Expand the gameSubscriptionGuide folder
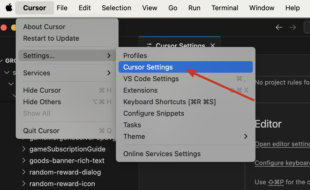This screenshot has width=310, height=190. (67, 149)
